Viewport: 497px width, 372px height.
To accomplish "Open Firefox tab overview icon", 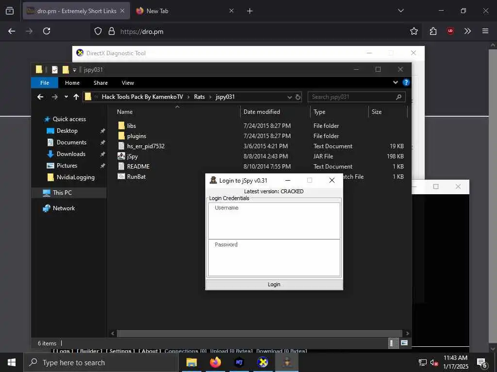I will point(10,11).
